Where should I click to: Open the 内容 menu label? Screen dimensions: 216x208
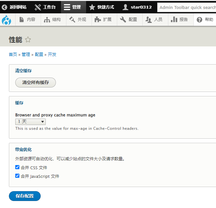[31, 20]
